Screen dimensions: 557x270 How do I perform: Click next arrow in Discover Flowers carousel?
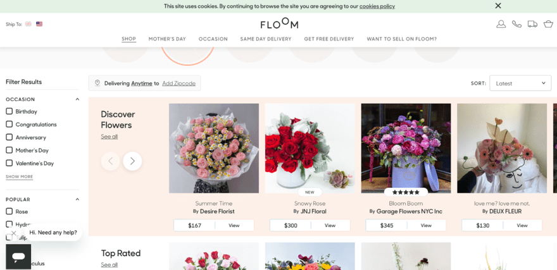point(132,161)
